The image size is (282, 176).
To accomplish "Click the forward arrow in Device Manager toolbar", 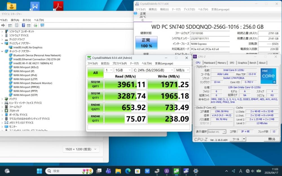I will click(3, 25).
